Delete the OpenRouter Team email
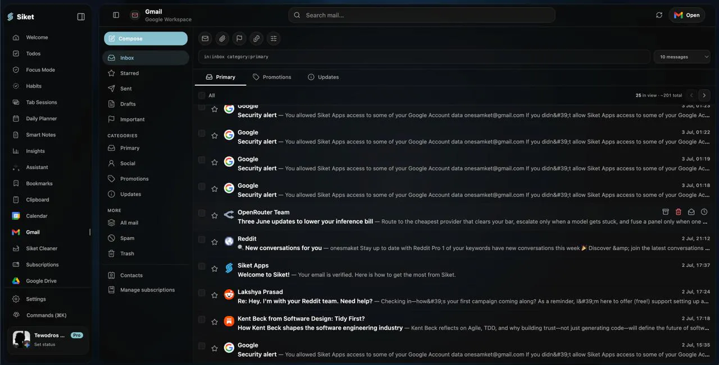The image size is (719, 365). [x=678, y=212]
